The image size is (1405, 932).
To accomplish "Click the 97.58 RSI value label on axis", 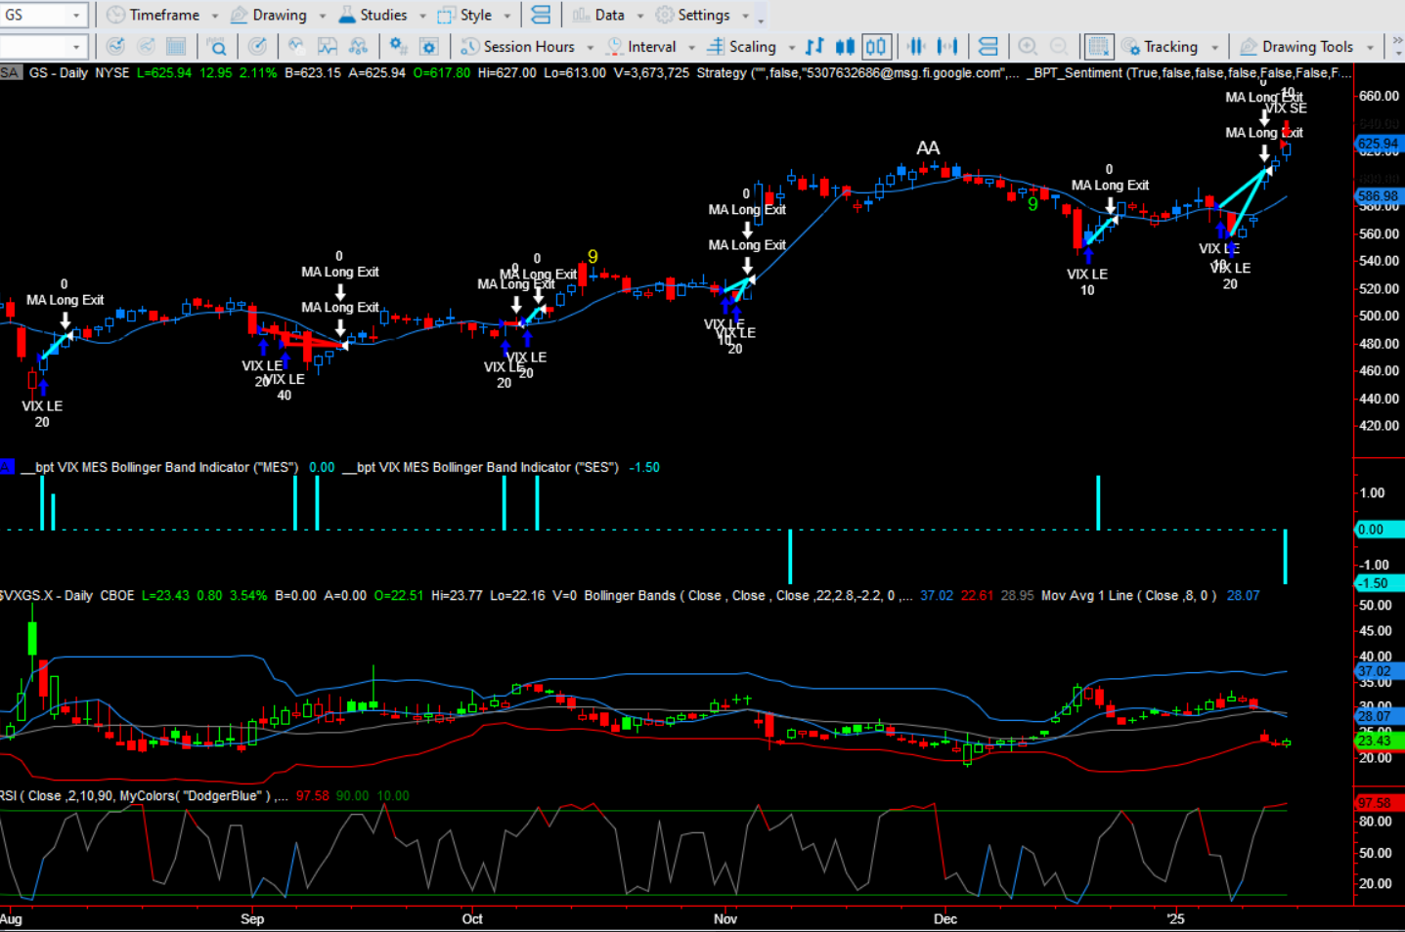I will (x=1379, y=803).
